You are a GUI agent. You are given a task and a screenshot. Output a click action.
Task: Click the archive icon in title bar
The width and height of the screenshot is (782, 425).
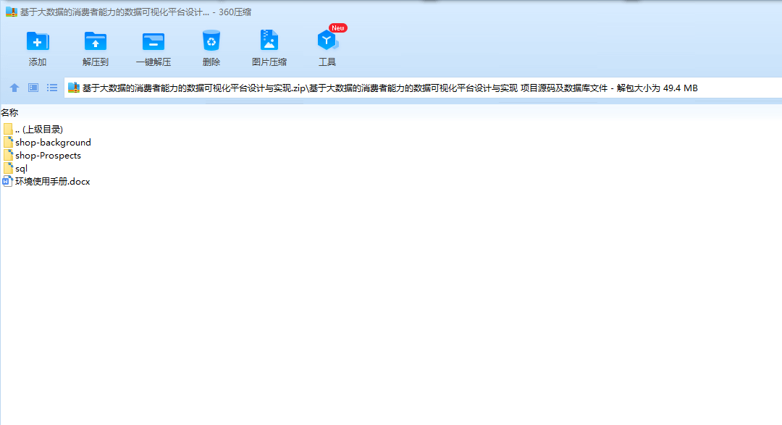tap(12, 12)
